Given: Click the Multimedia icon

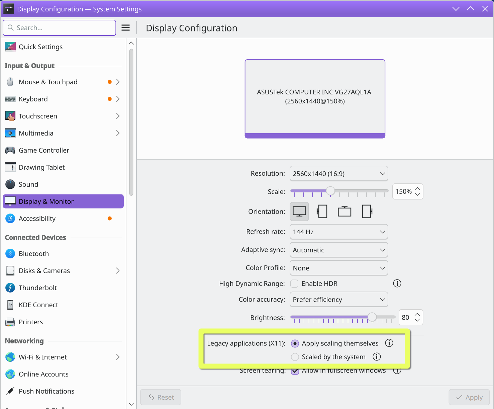Looking at the screenshot, I should point(10,133).
